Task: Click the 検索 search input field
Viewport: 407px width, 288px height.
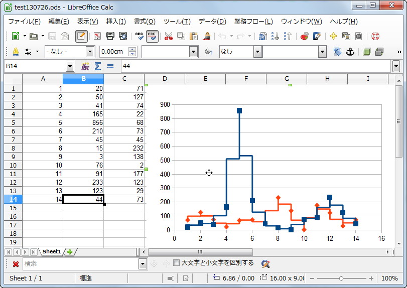Action: (x=81, y=264)
